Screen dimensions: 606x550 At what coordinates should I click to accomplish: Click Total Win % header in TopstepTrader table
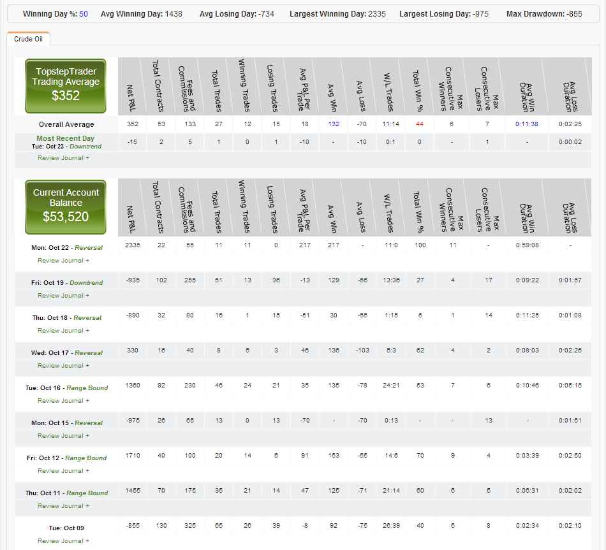coord(417,91)
